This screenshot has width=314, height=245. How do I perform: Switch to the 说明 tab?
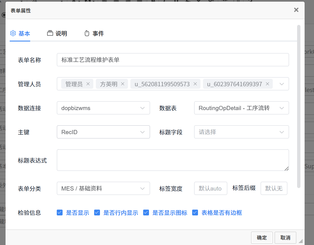(57, 34)
